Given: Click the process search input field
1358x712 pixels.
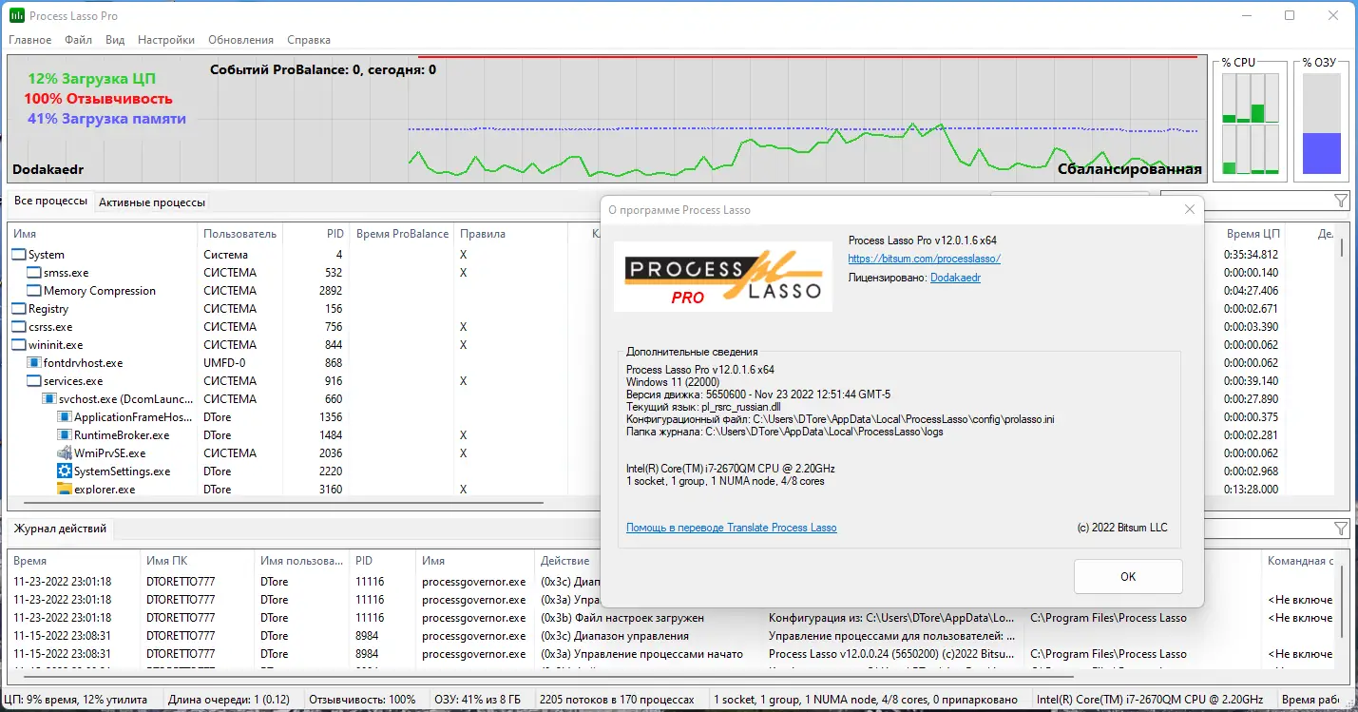Looking at the screenshot, I should 1244,201.
